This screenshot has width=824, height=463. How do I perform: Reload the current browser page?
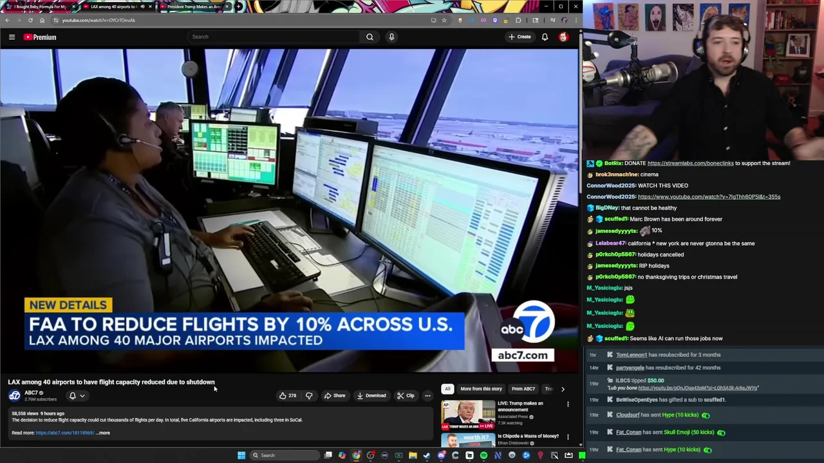coord(30,20)
